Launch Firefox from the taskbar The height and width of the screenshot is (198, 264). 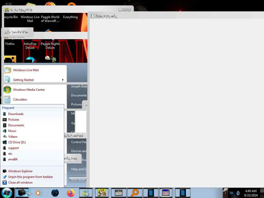(x=71, y=193)
